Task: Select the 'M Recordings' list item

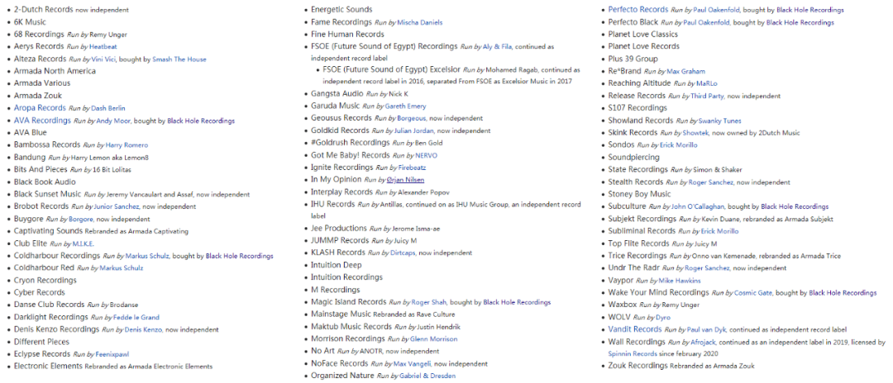Action: pos(336,290)
